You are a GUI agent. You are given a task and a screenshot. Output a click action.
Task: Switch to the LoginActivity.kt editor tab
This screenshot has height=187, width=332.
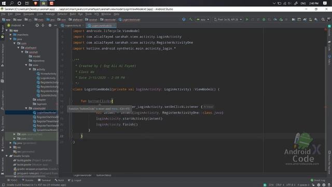[73, 25]
